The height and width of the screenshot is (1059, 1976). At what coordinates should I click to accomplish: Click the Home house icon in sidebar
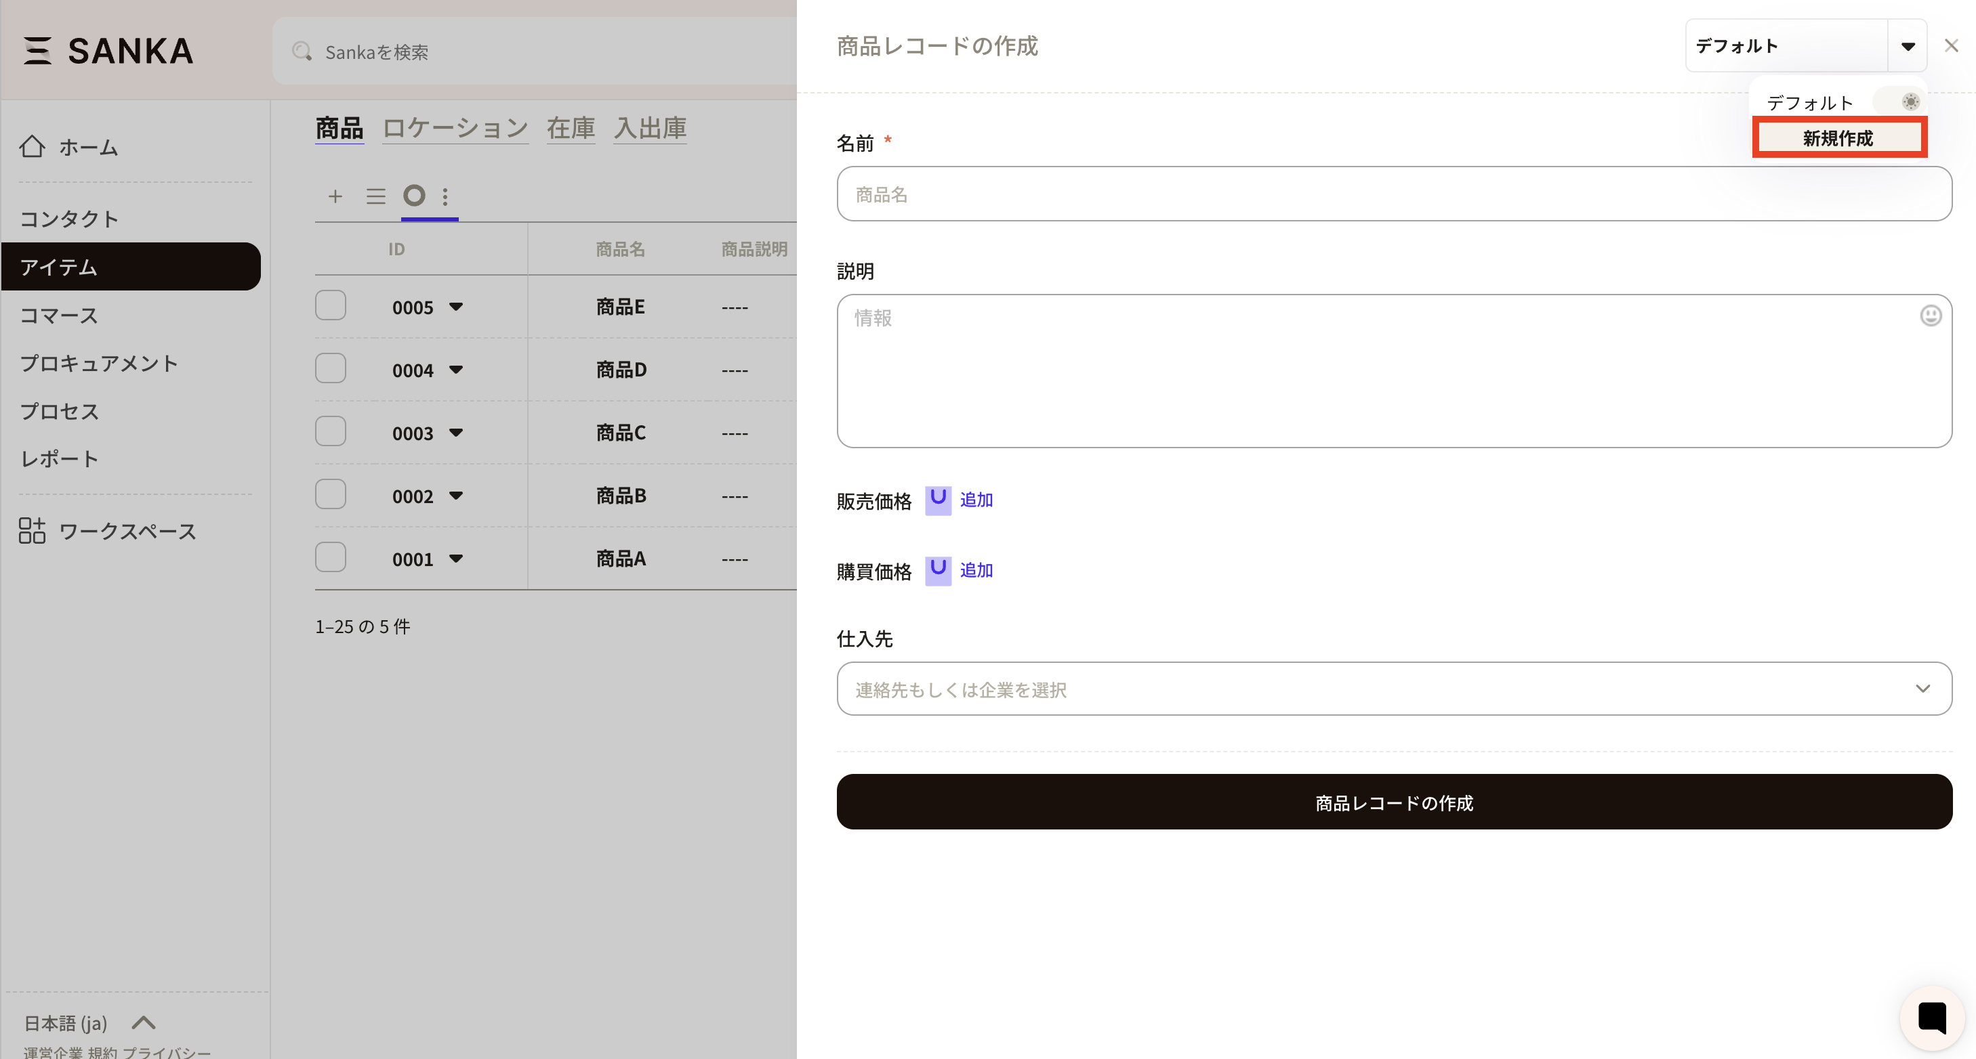click(x=33, y=146)
